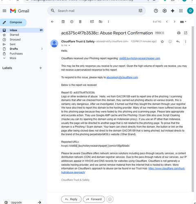The height and width of the screenshot is (204, 196).
Task: Show search options filter icon
Action: 140,11
